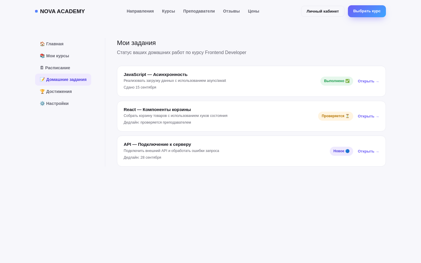Open Достижения in the sidebar
The height and width of the screenshot is (263, 421).
point(63,91)
